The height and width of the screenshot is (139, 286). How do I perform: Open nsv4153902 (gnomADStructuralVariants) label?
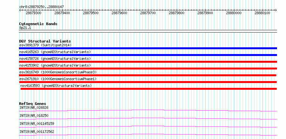(55, 65)
